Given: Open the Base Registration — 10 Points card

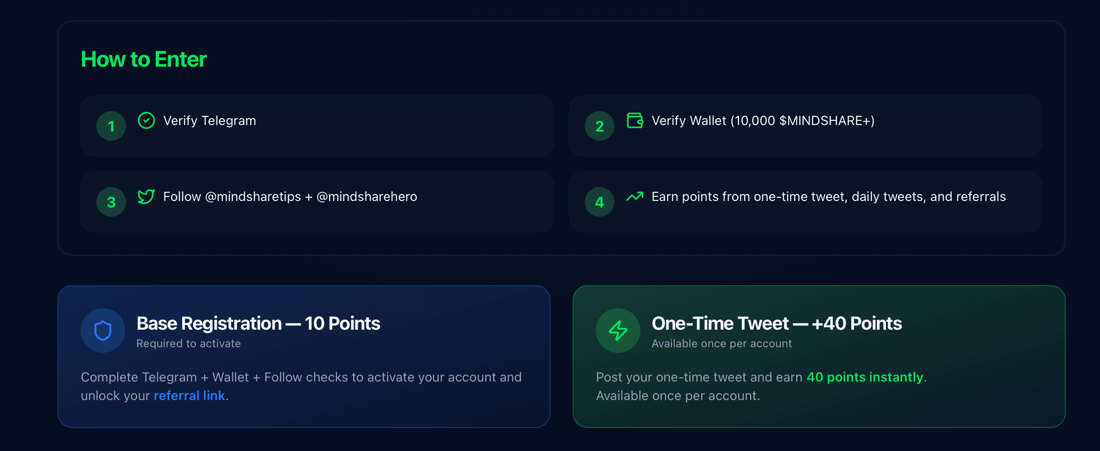Looking at the screenshot, I should click(x=303, y=356).
